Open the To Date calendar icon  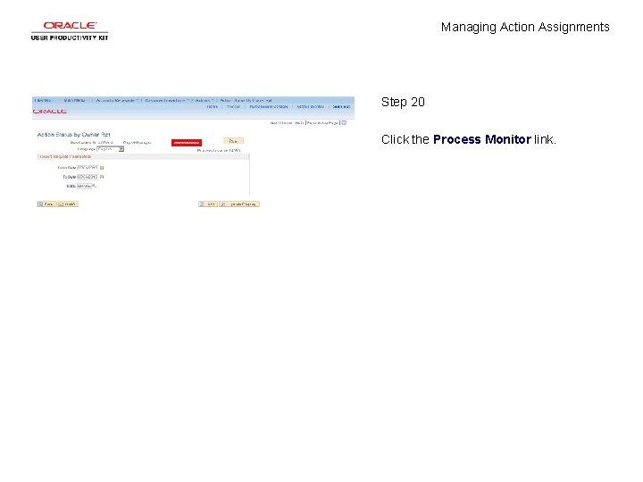click(x=102, y=177)
